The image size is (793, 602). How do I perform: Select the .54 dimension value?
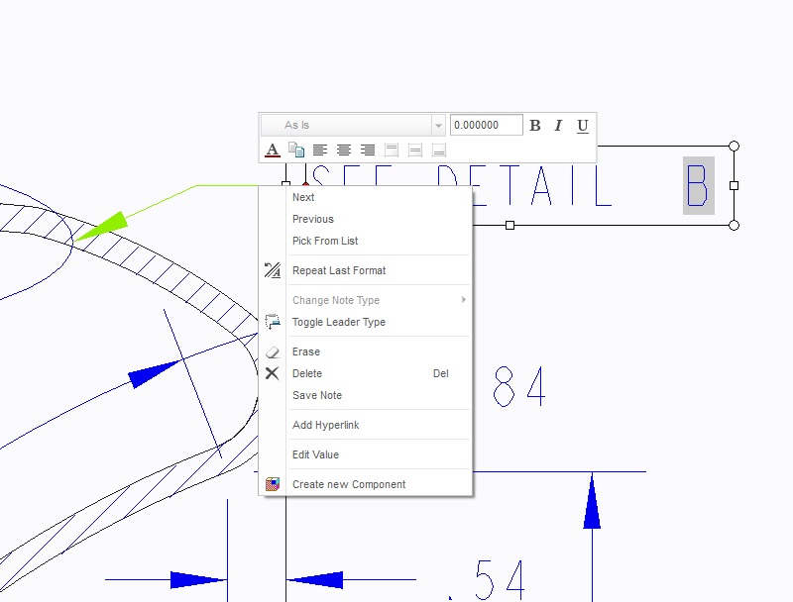(488, 580)
